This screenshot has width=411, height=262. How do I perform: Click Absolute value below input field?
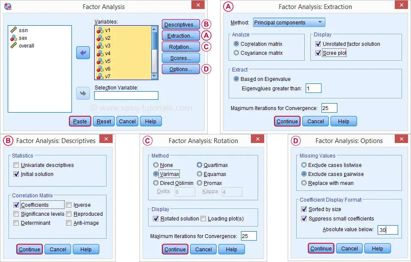pos(388,230)
